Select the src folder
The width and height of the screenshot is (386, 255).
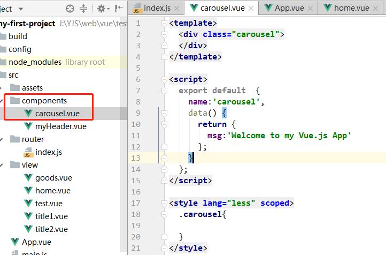(x=13, y=75)
